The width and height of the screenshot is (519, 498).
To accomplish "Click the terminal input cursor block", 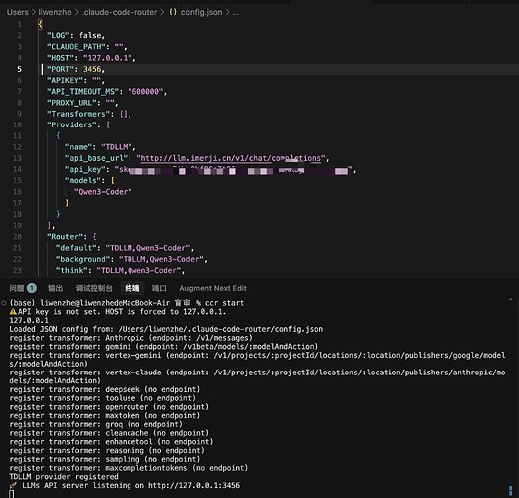I will tap(12, 494).
